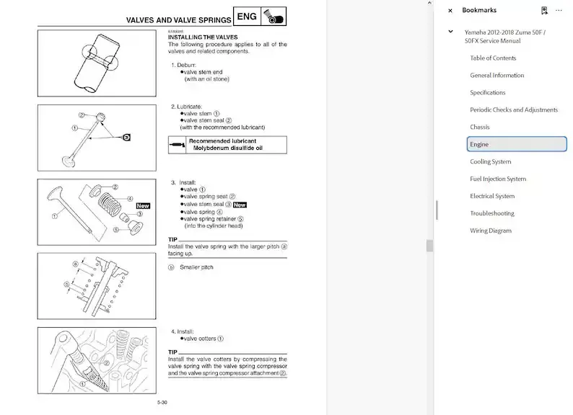Click the ENG chapter box in header
This screenshot has width=573, height=415.
(246, 16)
